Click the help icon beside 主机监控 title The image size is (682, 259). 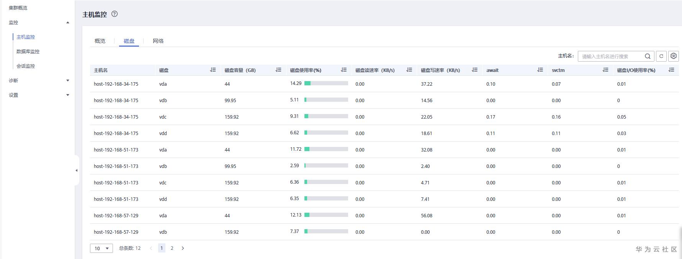click(x=114, y=14)
